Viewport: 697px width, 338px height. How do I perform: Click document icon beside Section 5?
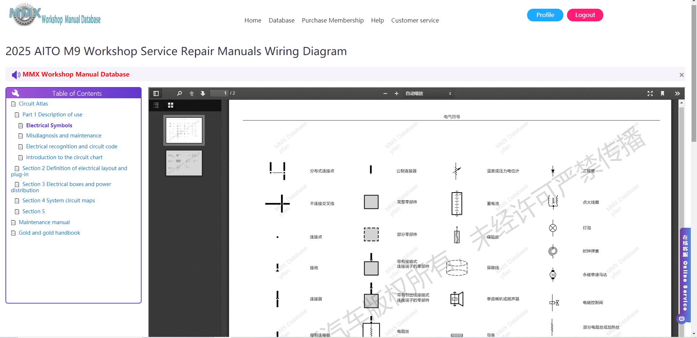click(x=17, y=212)
